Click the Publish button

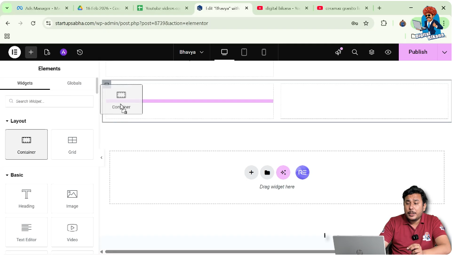417,52
